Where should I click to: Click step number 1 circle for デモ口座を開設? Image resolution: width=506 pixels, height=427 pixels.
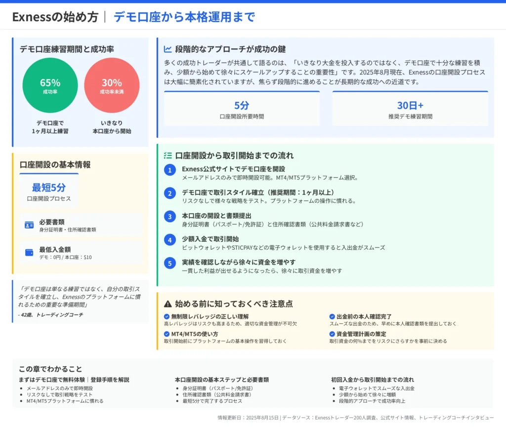[170, 170]
